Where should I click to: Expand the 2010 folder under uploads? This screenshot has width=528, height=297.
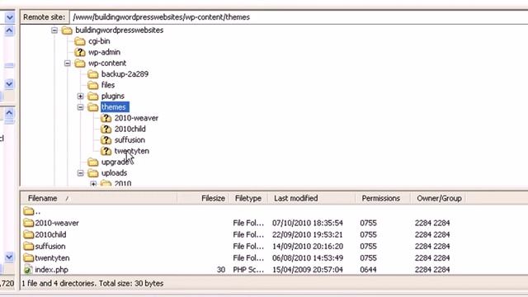tap(93, 184)
